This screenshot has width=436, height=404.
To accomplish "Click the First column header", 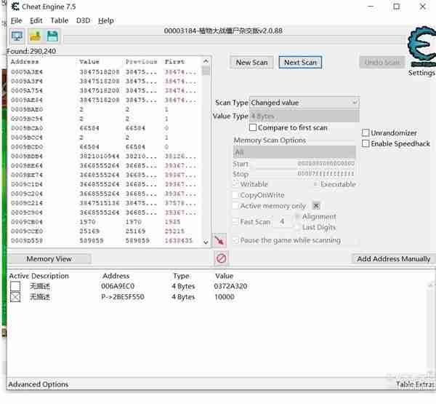I will pyautogui.click(x=174, y=62).
